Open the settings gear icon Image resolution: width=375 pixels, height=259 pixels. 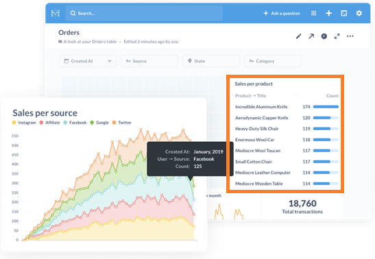(359, 13)
